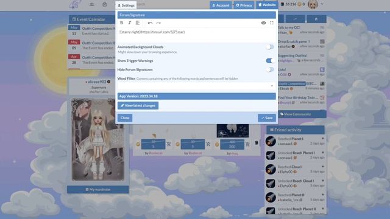Open the shop bag icon in top bar
The image size is (390, 219).
[104, 4]
